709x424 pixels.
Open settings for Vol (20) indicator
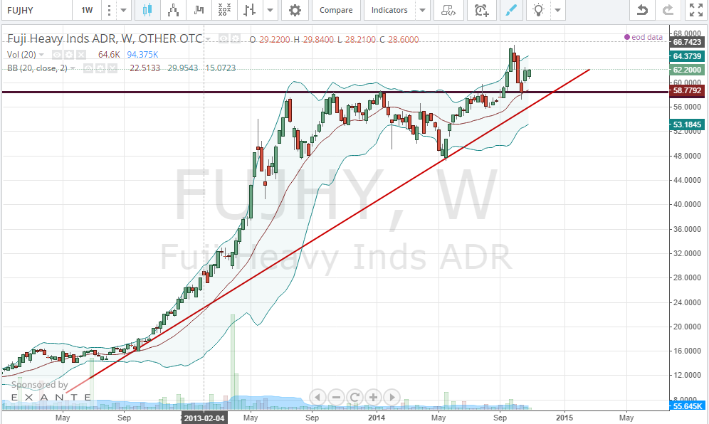click(69, 55)
